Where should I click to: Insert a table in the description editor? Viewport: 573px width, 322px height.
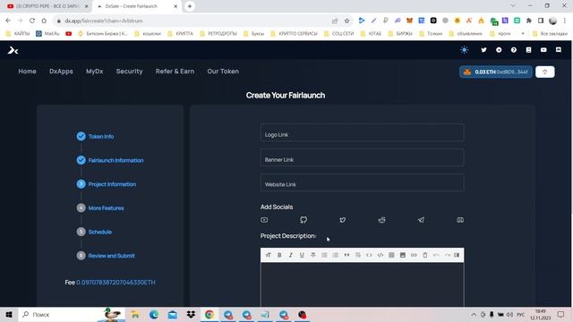[391, 255]
